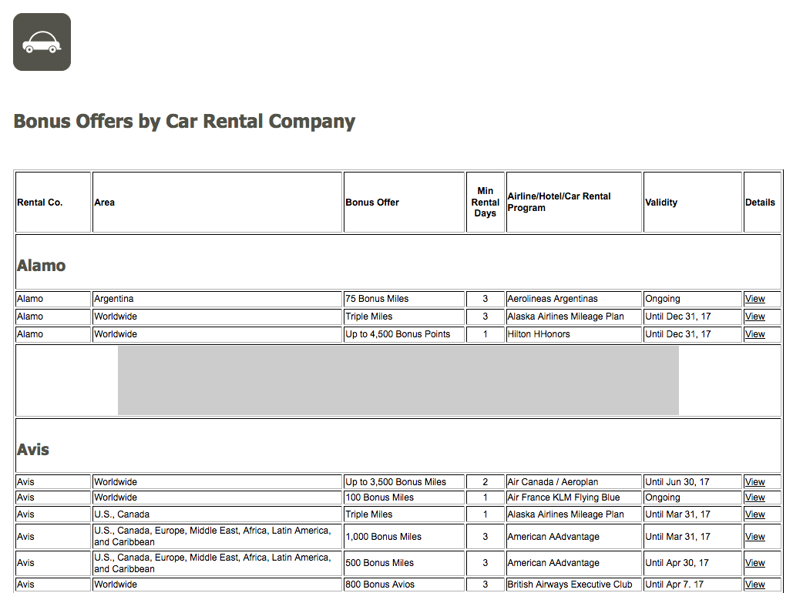Select the Until Jun 30, 17 validity cell
The height and width of the screenshot is (593, 793).
[x=692, y=482]
